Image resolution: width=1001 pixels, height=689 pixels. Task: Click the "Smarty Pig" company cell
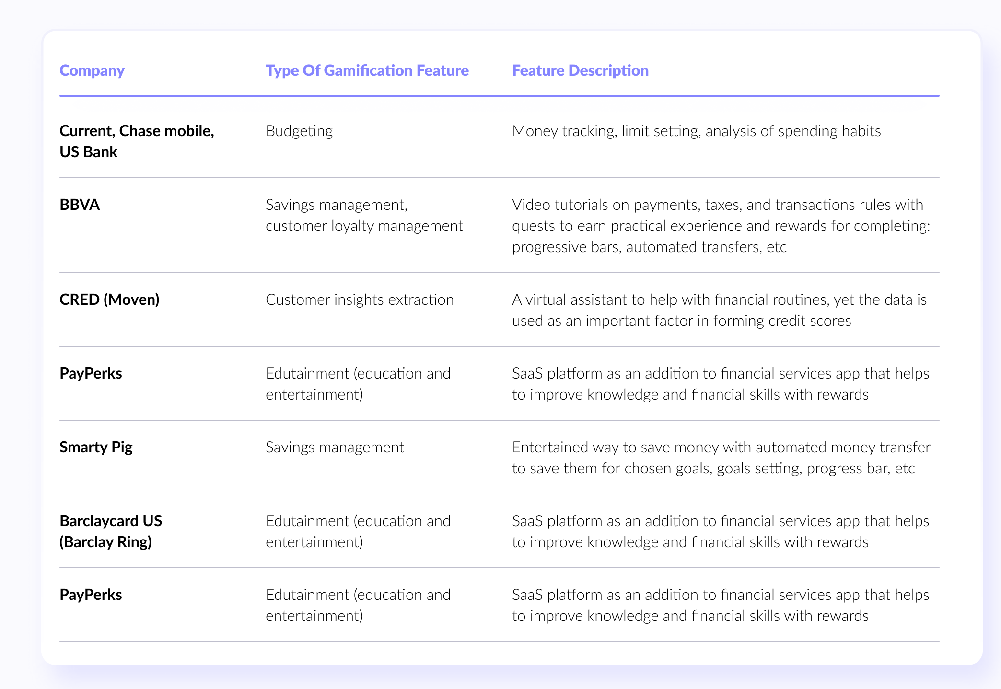tap(96, 447)
